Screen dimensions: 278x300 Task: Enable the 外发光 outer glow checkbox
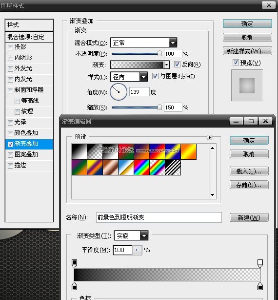(x=10, y=69)
